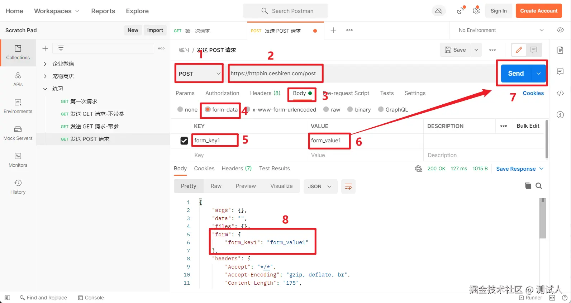Click the collection filter icon

(61, 48)
